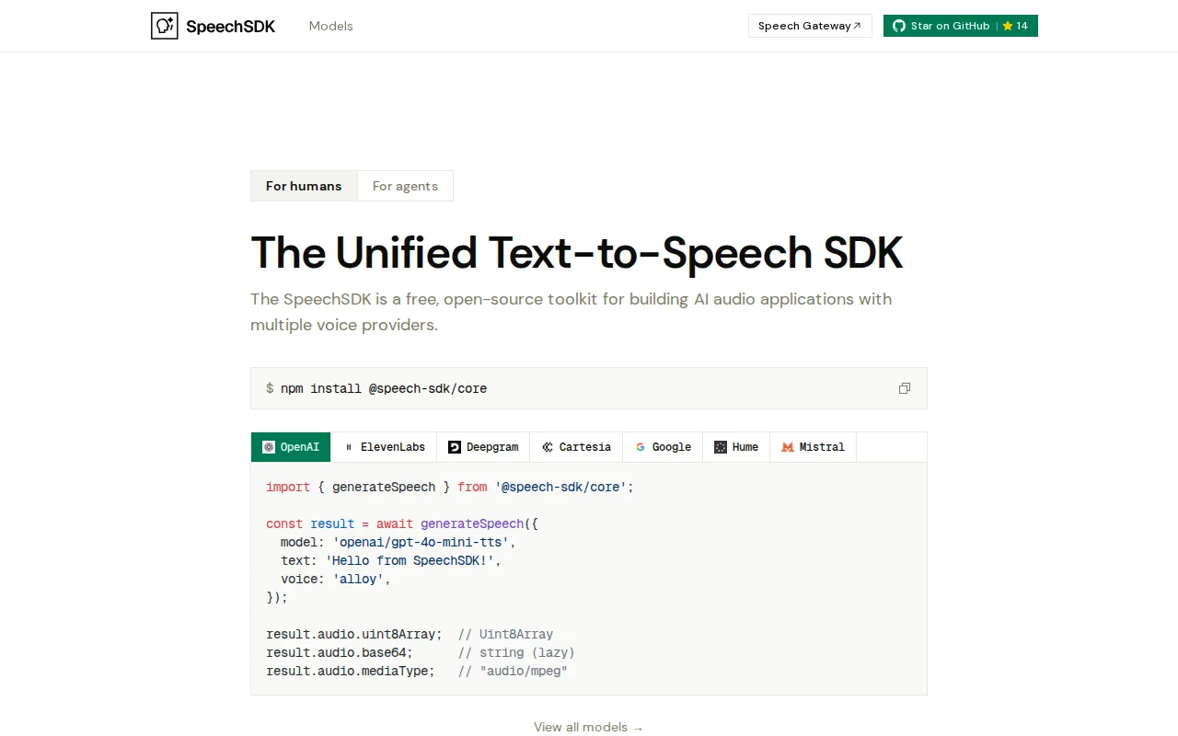Switch to For humans view

(304, 186)
